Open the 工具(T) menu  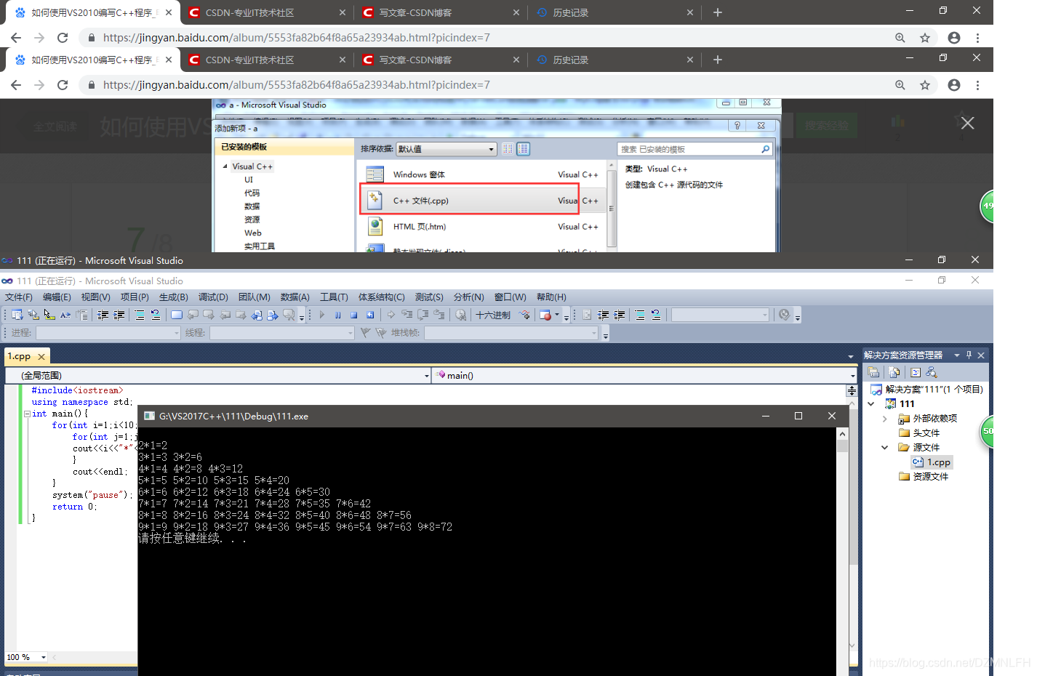334,297
